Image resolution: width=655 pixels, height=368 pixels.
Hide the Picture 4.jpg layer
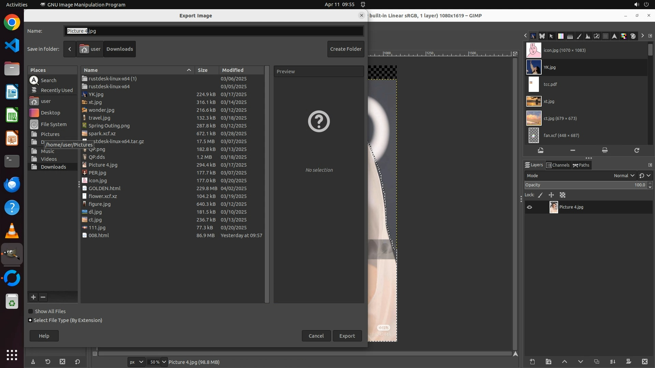pos(529,207)
